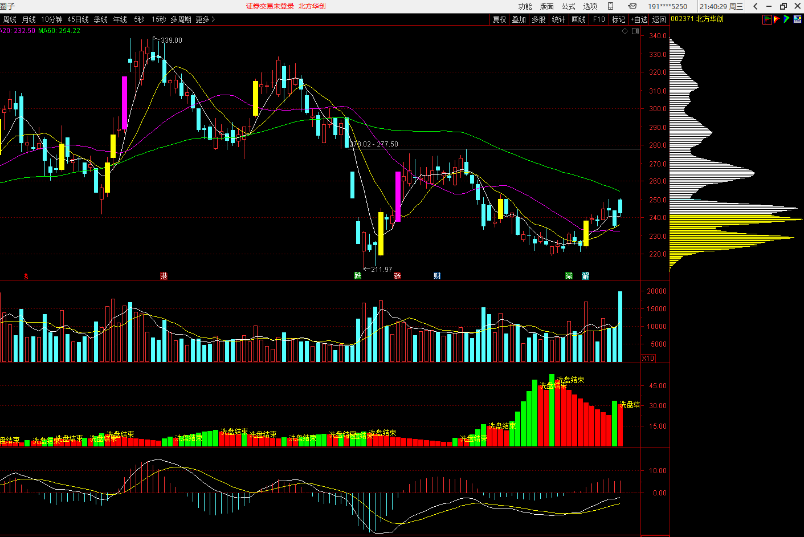Open the 多周期 multi-period view
The width and height of the screenshot is (804, 537).
tap(181, 19)
